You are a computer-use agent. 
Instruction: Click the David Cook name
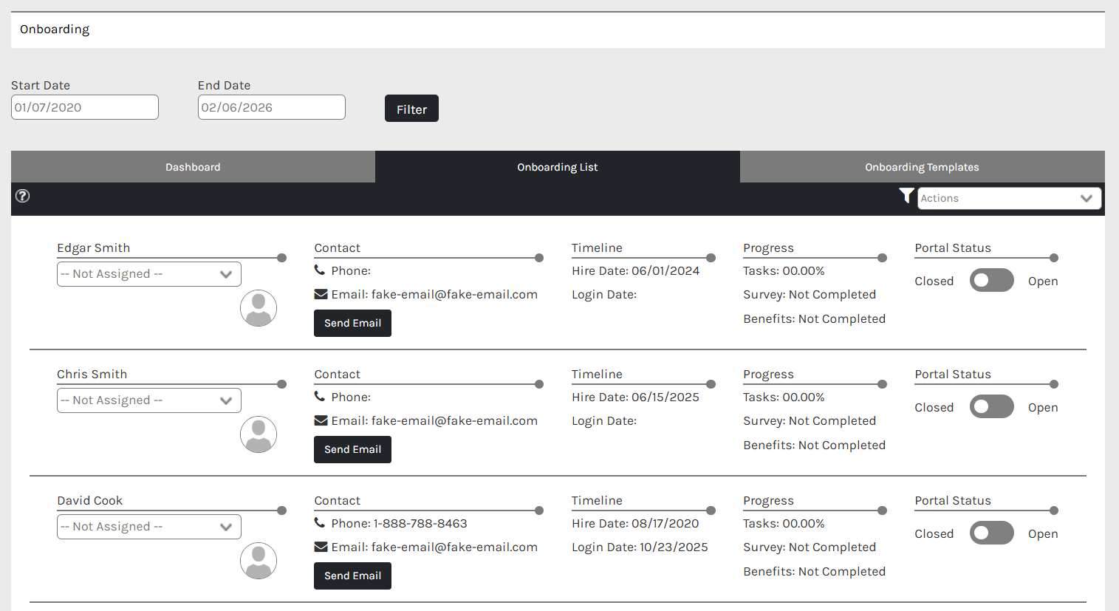[x=90, y=500]
